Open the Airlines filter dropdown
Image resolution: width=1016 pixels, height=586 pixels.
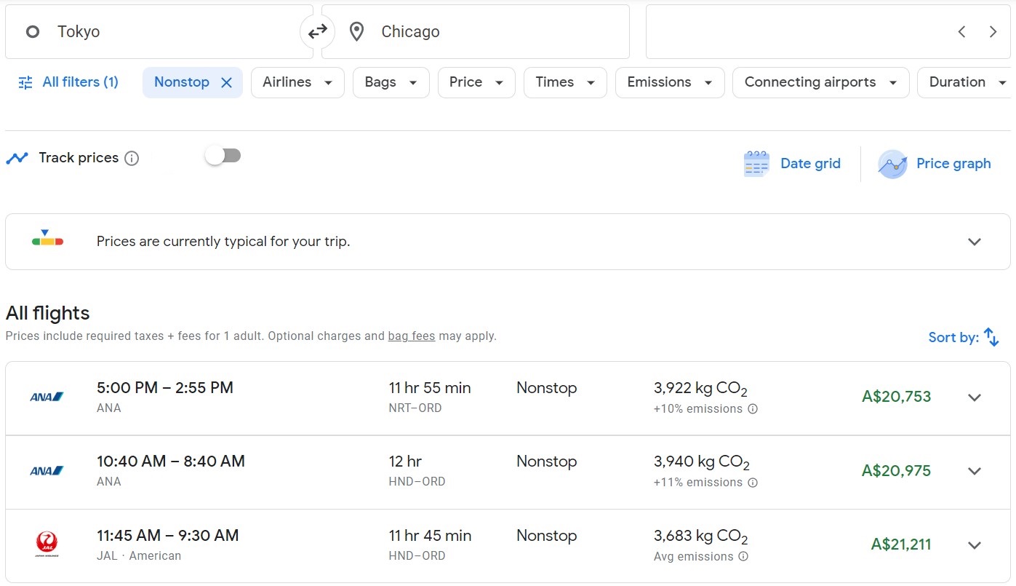click(x=297, y=82)
